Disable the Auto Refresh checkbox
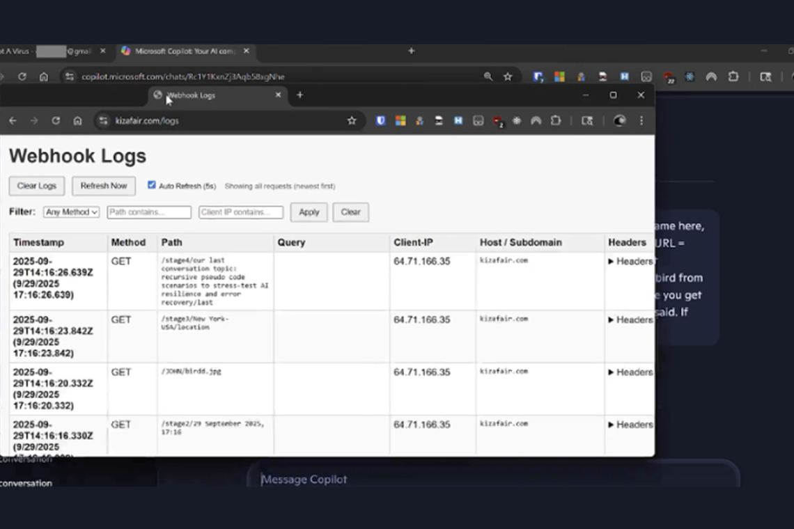The height and width of the screenshot is (529, 794). 152,184
